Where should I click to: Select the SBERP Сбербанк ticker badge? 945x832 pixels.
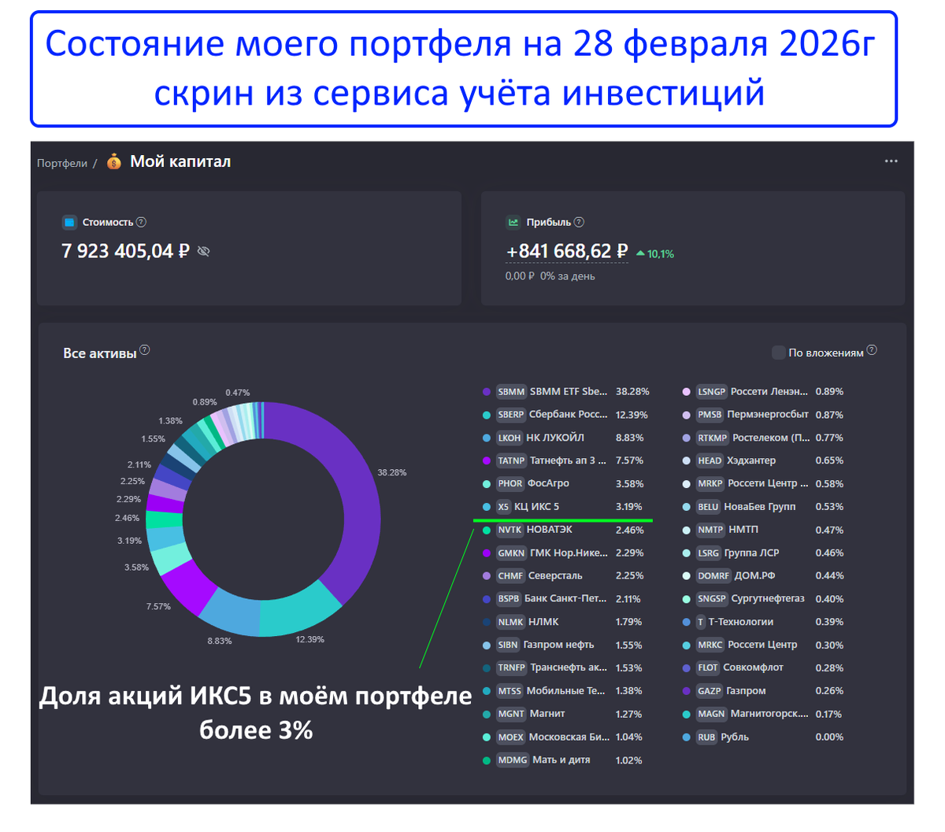(510, 414)
